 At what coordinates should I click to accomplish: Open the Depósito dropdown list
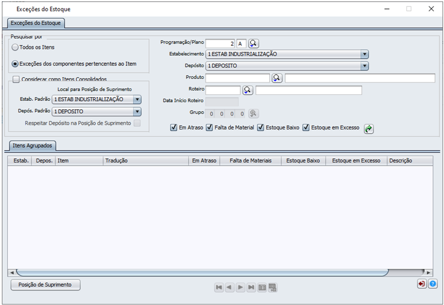tap(364, 66)
